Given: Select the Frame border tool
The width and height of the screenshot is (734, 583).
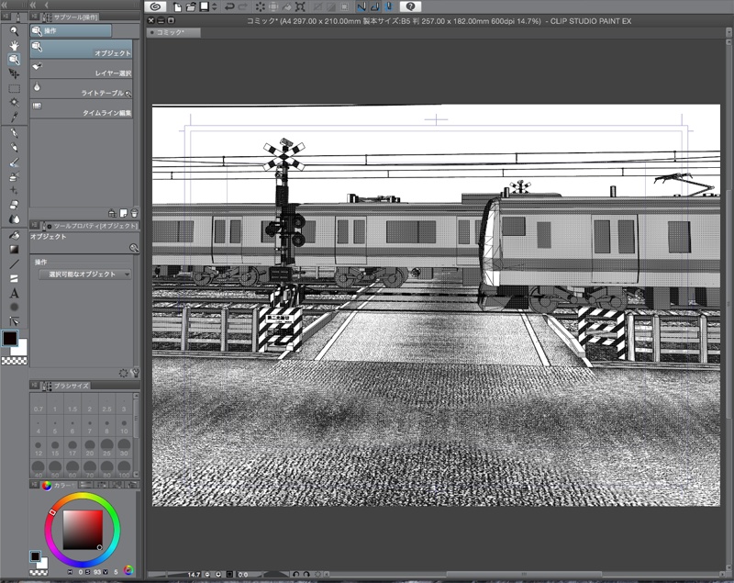Looking at the screenshot, I should (15, 278).
